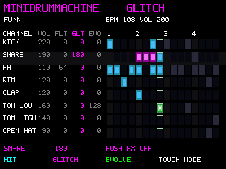Select the GLITCH mode at bottom
The image size is (226, 169).
65,159
